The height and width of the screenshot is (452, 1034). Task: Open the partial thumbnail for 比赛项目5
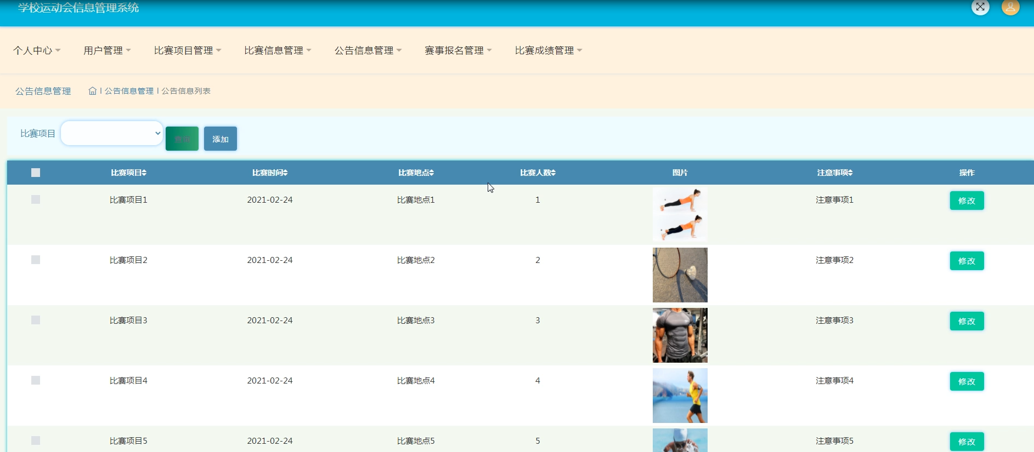coord(680,440)
